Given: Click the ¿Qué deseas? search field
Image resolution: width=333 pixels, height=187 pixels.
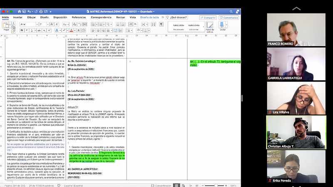Looking at the screenshot, I should coord(176,17).
